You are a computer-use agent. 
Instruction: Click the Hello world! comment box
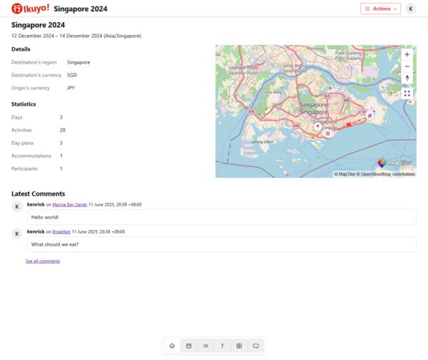(222, 217)
